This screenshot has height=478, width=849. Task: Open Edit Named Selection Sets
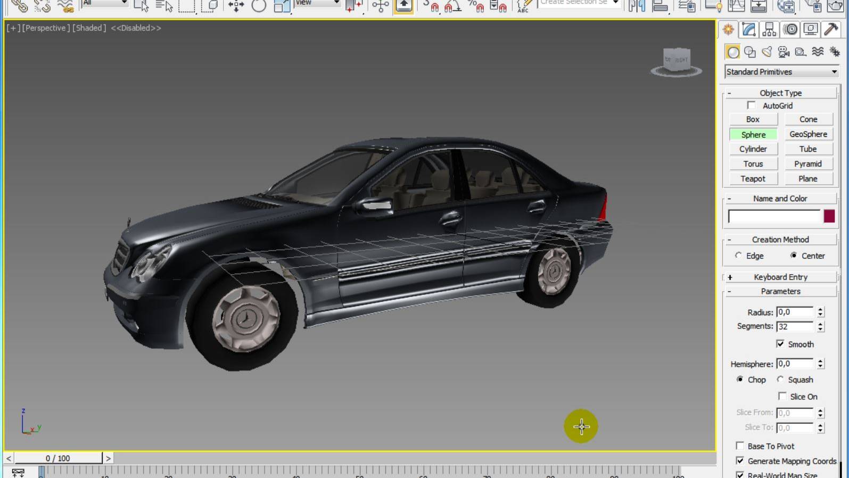coord(524,5)
